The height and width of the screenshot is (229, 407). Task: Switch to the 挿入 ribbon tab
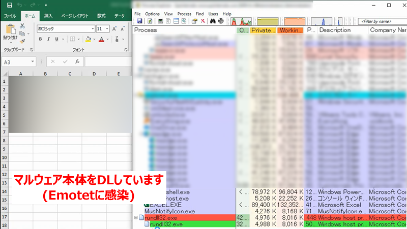(48, 16)
